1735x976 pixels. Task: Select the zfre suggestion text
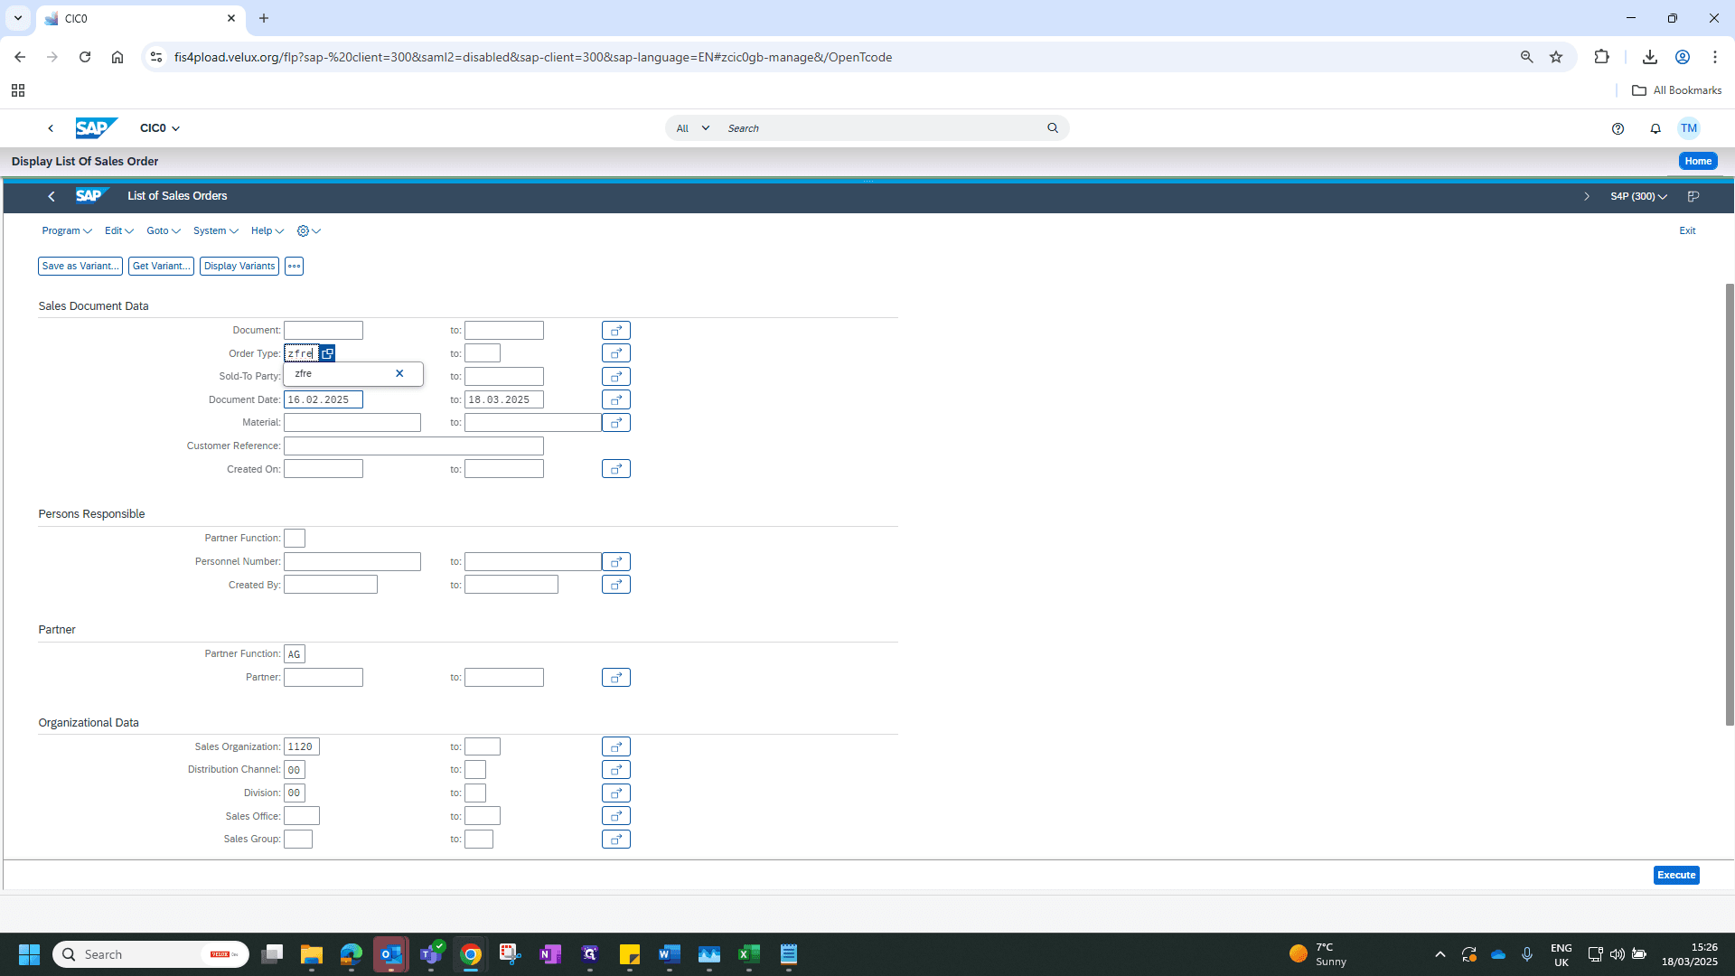[x=303, y=374]
